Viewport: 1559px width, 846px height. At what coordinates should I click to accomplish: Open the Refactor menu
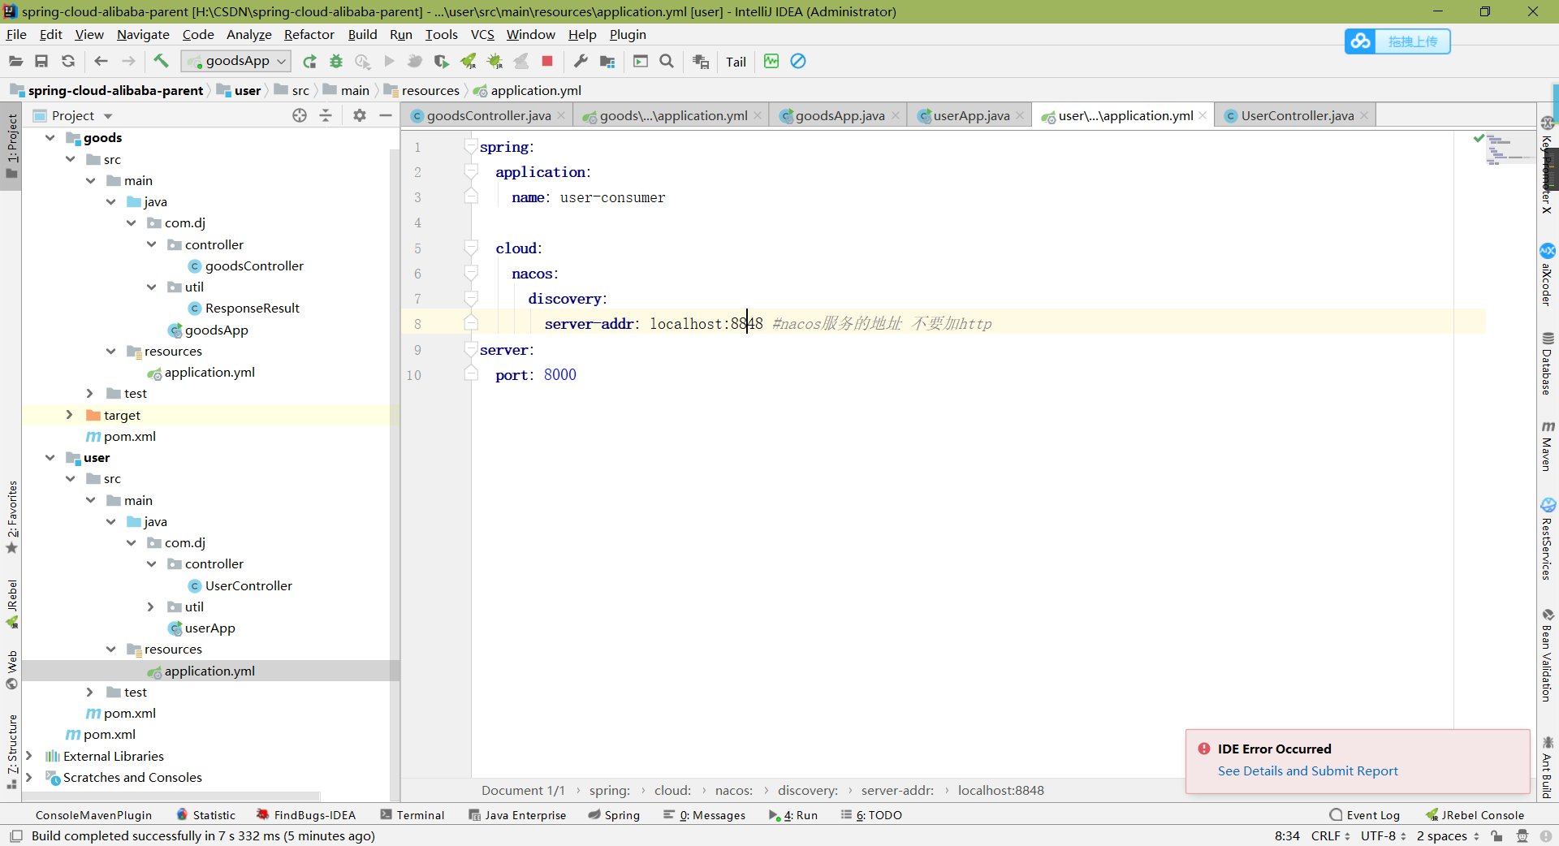(x=309, y=34)
